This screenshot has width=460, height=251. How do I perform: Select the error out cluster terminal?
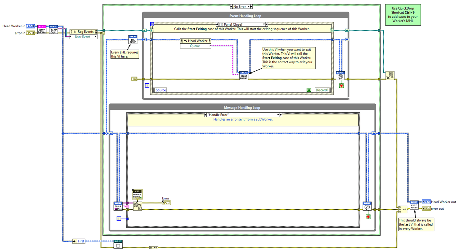[426, 208]
